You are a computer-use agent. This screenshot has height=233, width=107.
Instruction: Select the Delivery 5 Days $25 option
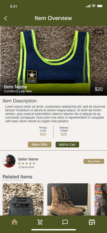click(x=64, y=131)
